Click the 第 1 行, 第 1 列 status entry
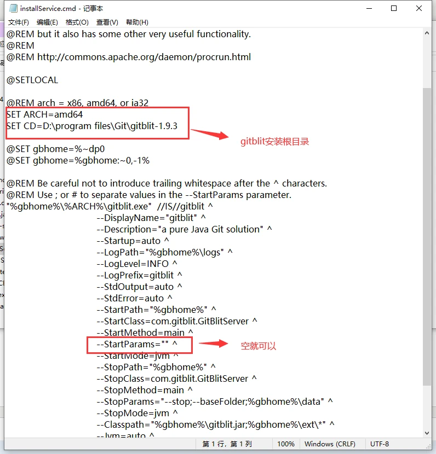Image resolution: width=436 pixels, height=454 pixels. (227, 444)
